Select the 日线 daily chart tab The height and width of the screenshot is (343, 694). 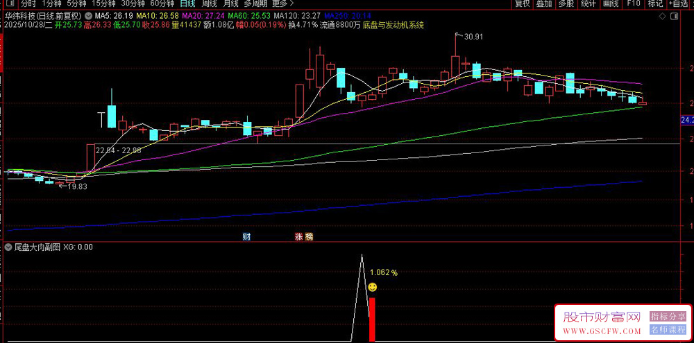pos(187,3)
